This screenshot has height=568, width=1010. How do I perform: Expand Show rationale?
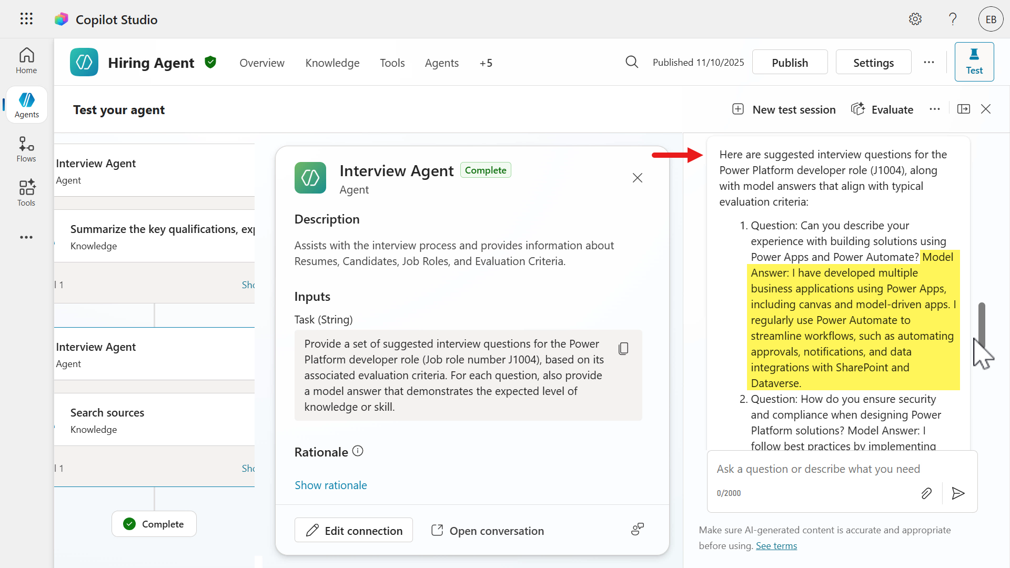point(330,485)
